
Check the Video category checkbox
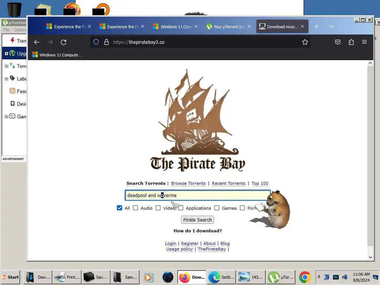point(158,208)
